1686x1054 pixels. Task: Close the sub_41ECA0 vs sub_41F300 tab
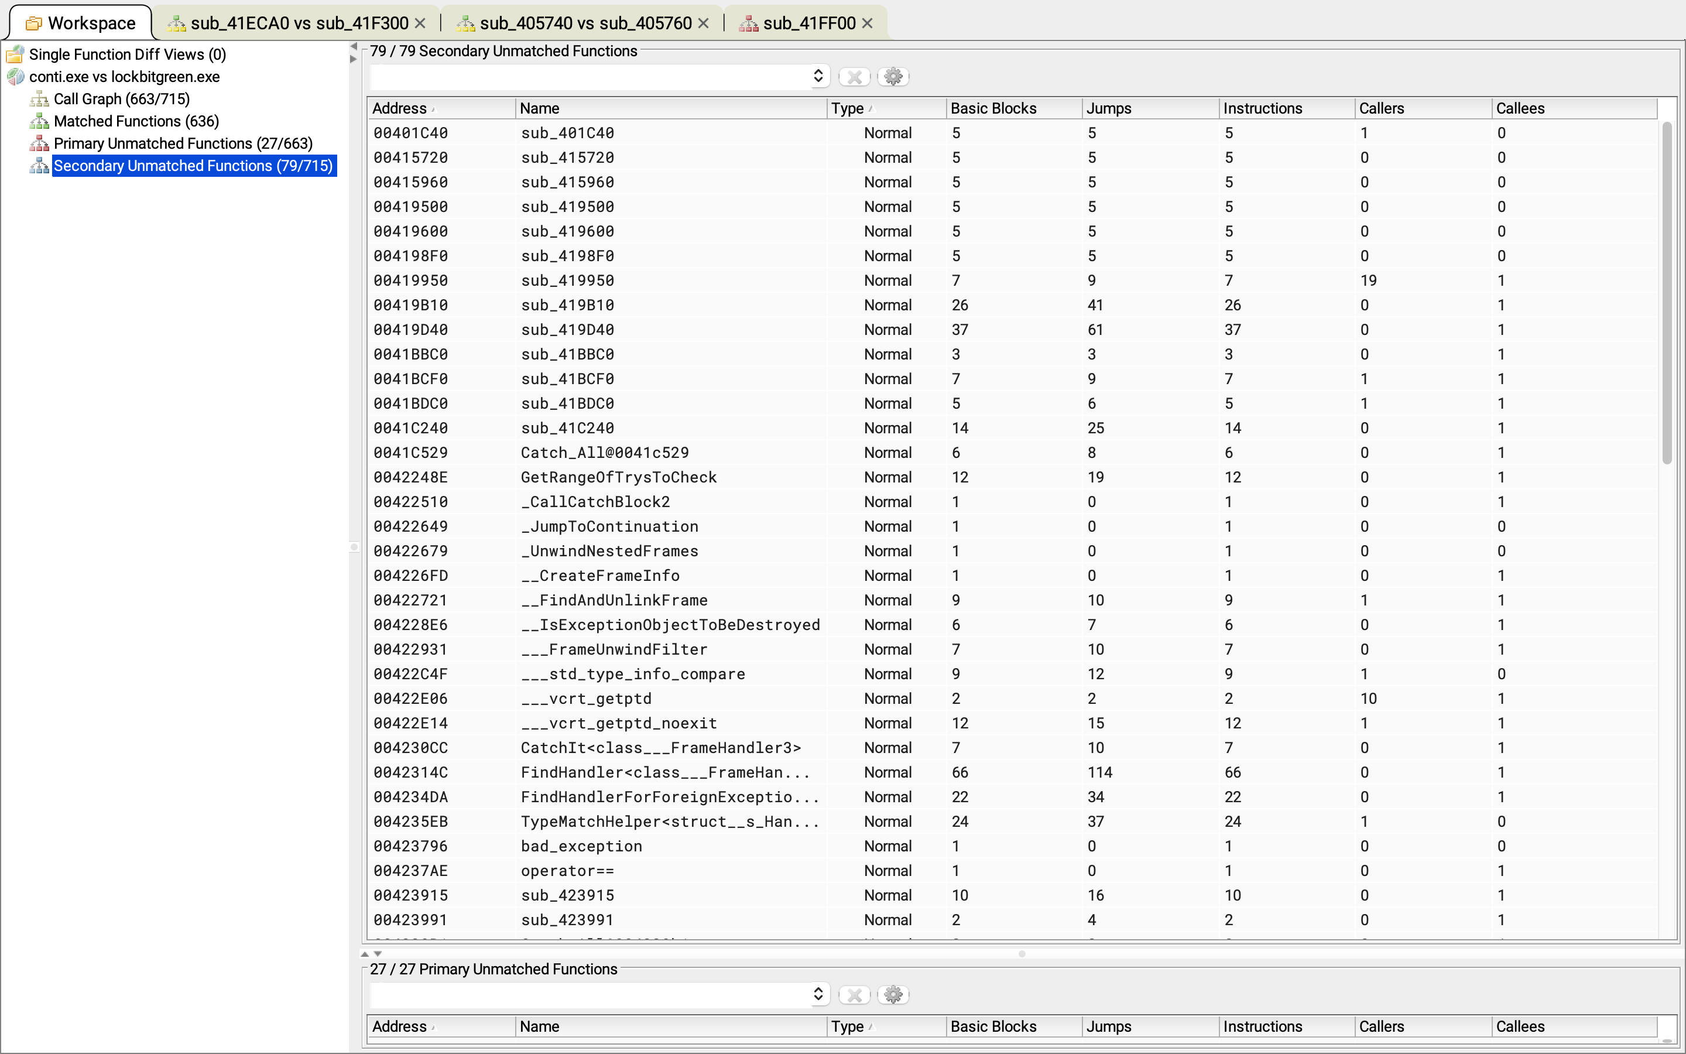pos(420,23)
